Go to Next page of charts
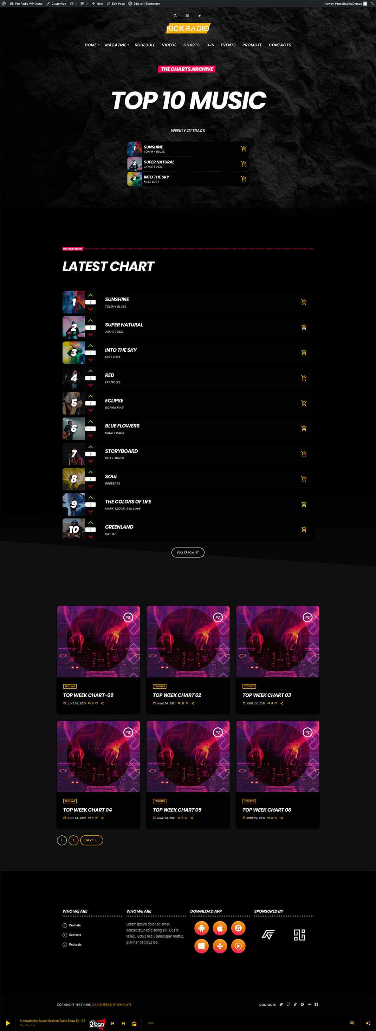The width and height of the screenshot is (376, 1031). click(91, 840)
